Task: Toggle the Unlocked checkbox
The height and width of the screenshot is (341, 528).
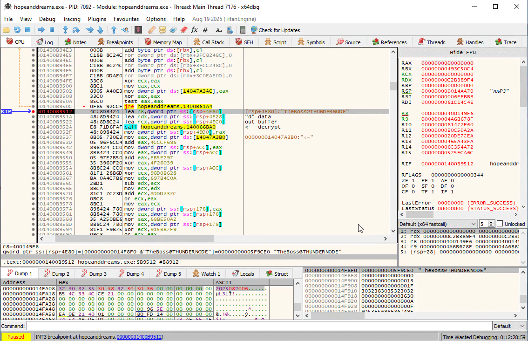Action: click(500, 224)
